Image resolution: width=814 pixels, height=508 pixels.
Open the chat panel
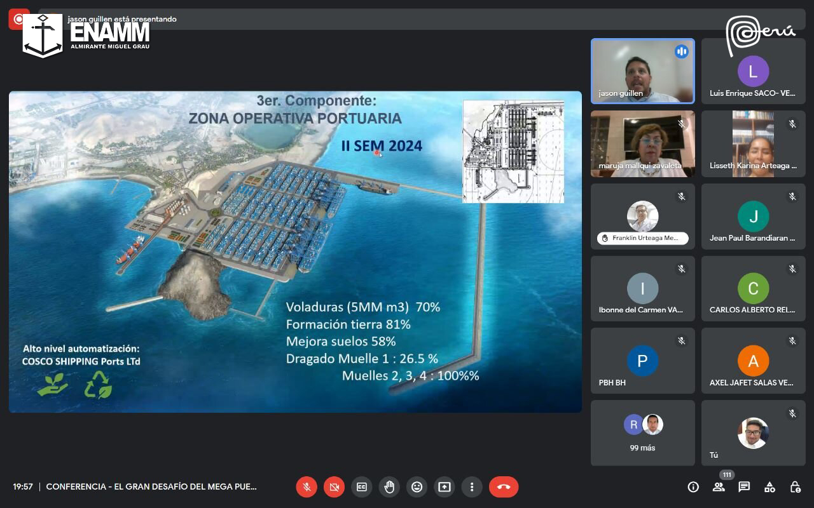coord(744,487)
